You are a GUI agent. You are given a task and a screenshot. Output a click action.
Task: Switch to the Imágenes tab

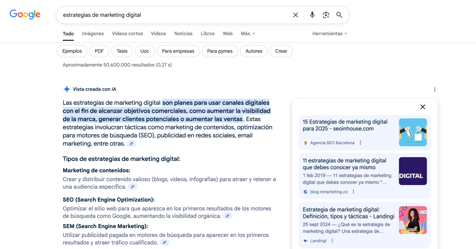coord(93,33)
